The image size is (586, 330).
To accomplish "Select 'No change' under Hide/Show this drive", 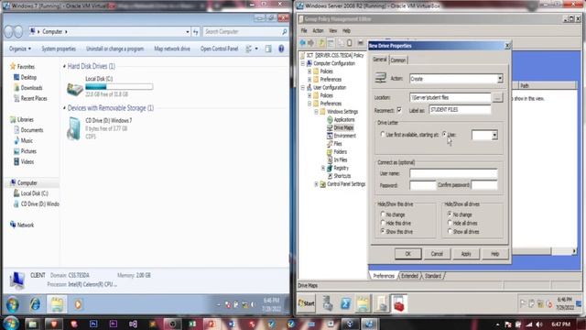I will [x=383, y=214].
